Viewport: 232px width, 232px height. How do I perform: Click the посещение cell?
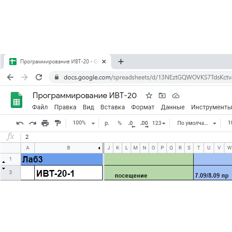tap(149, 173)
